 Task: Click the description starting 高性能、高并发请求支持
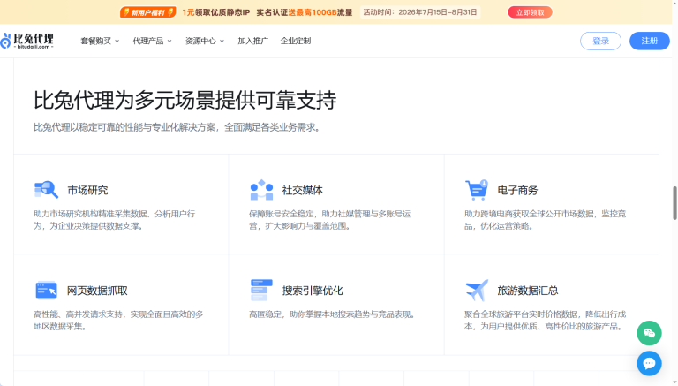118,321
